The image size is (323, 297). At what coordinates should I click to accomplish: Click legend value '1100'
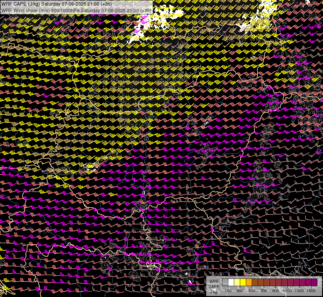(x=287, y=291)
